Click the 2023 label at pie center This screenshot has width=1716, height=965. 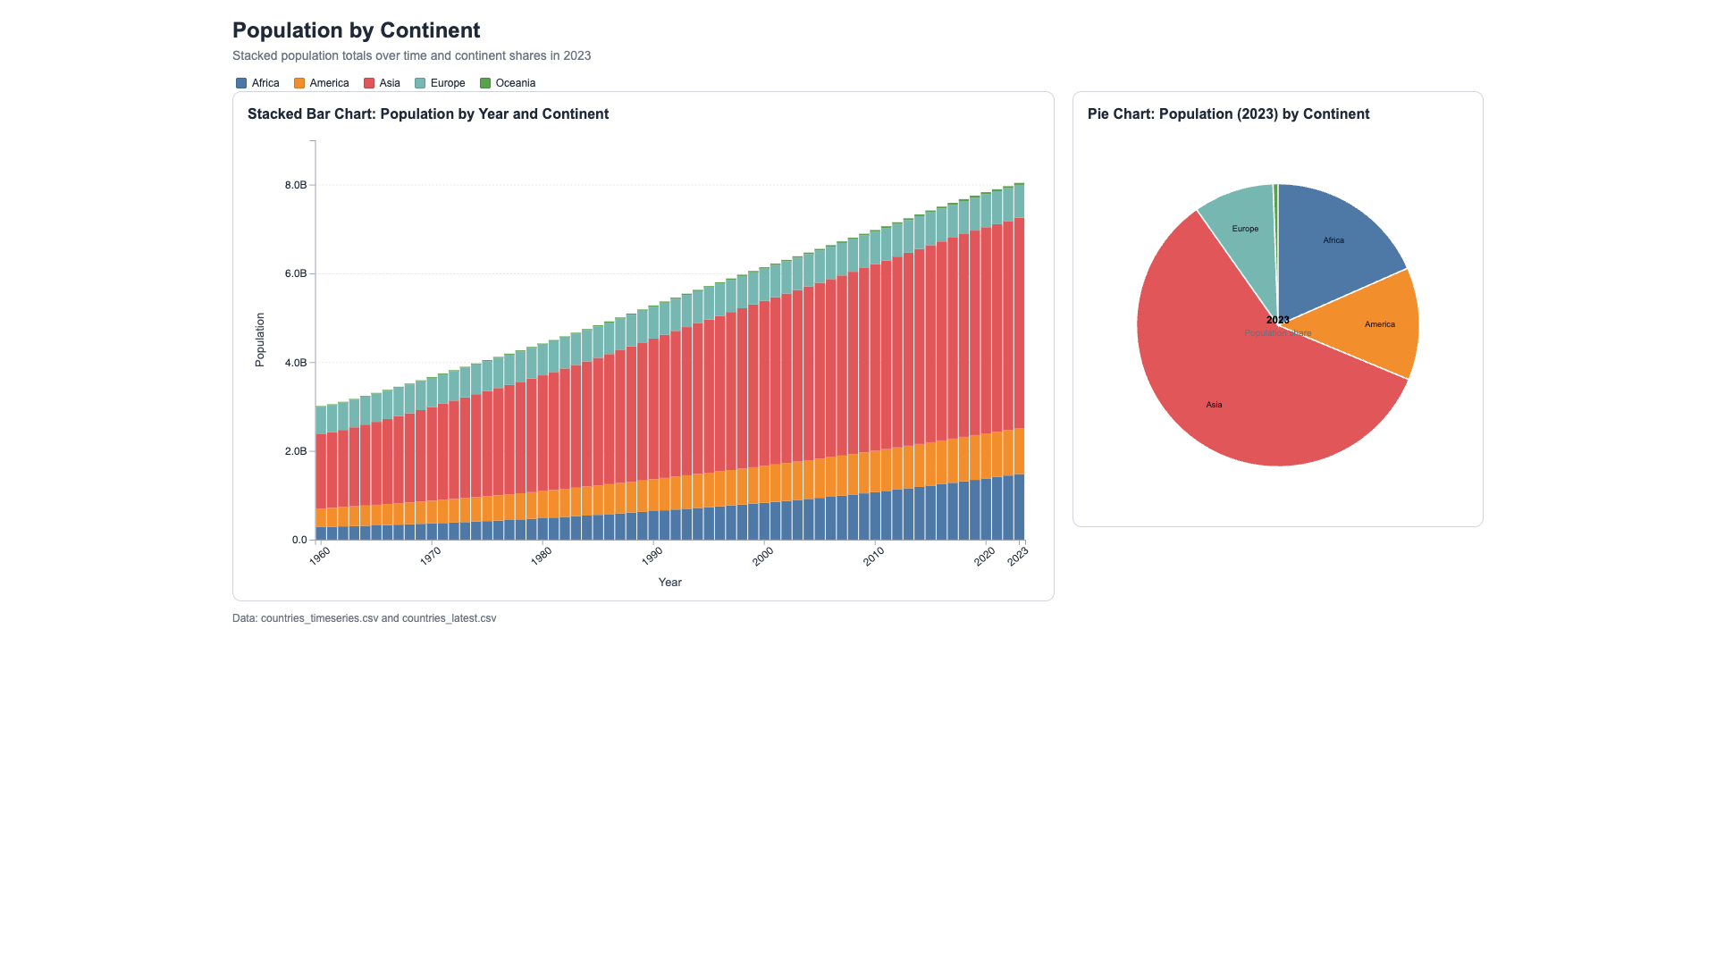tap(1278, 320)
